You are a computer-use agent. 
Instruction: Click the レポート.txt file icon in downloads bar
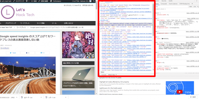coord(46,97)
